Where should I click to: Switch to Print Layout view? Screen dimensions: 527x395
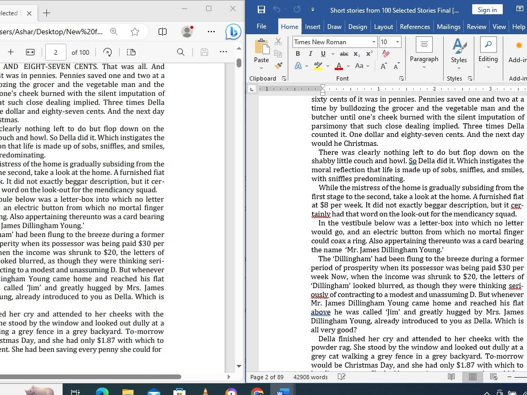pyautogui.click(x=472, y=377)
